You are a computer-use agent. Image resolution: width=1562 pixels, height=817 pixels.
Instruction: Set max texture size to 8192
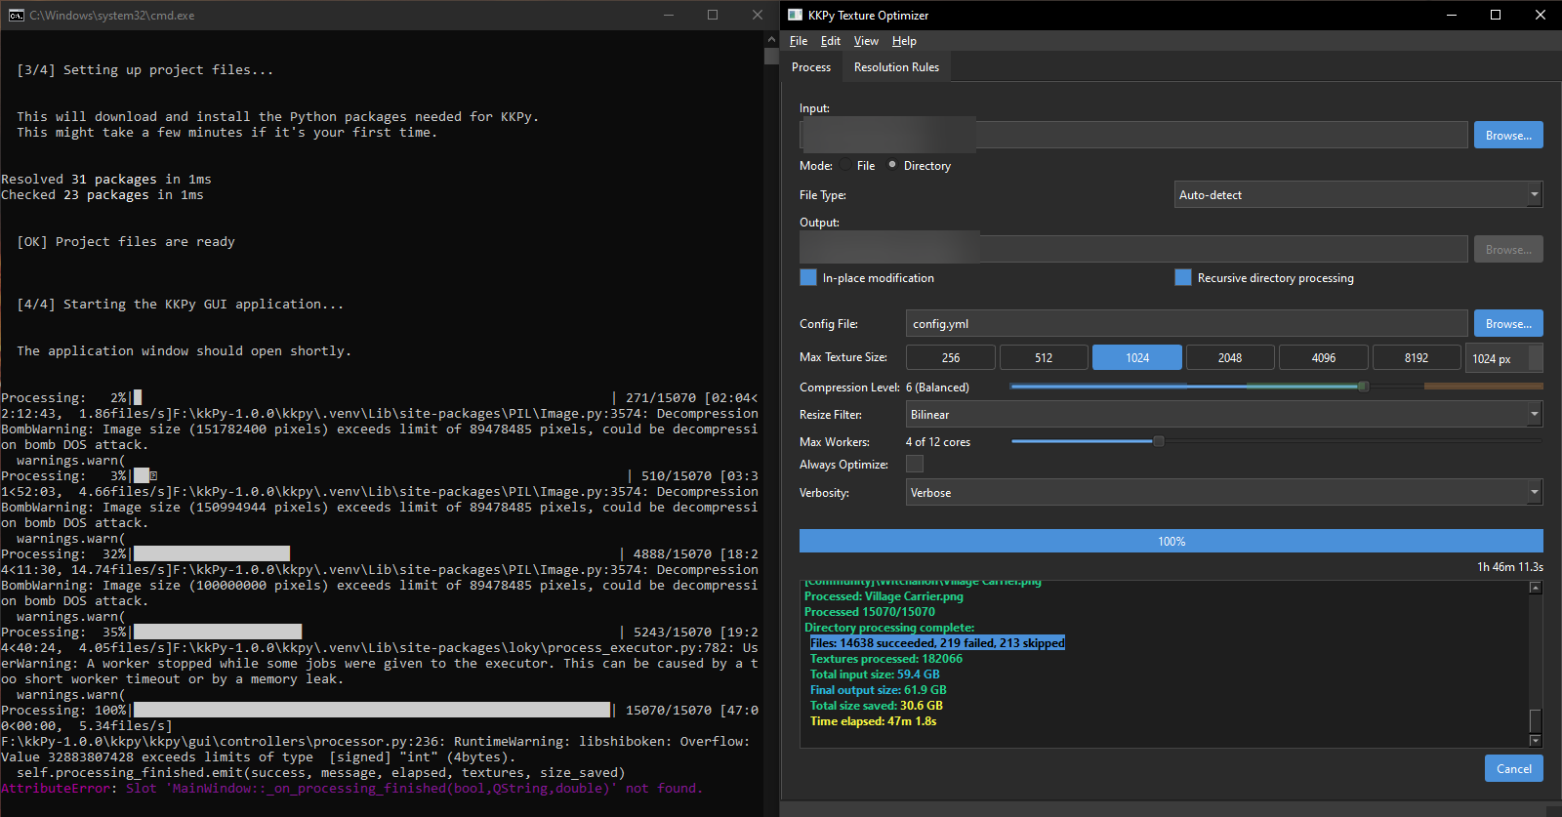coord(1417,357)
